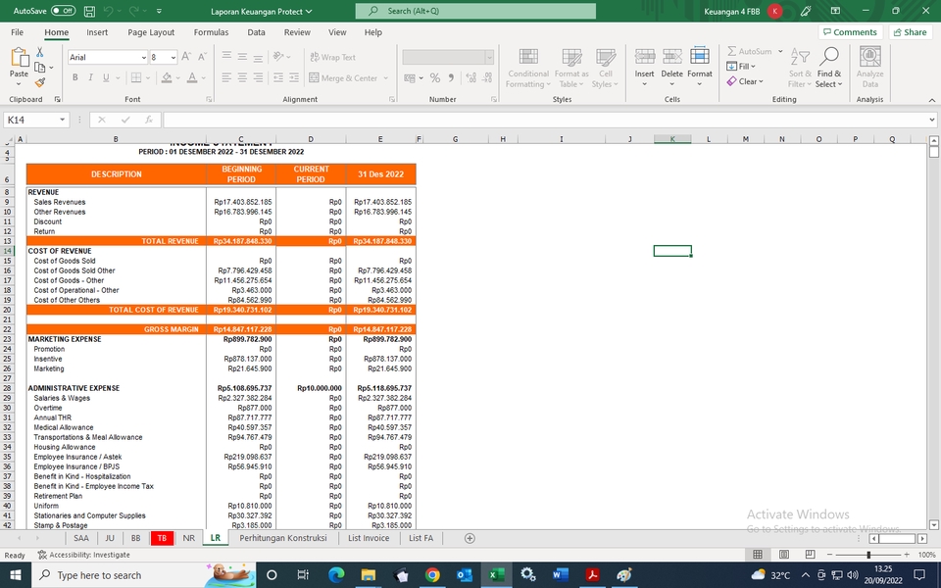Click Windows Start button

click(16, 575)
